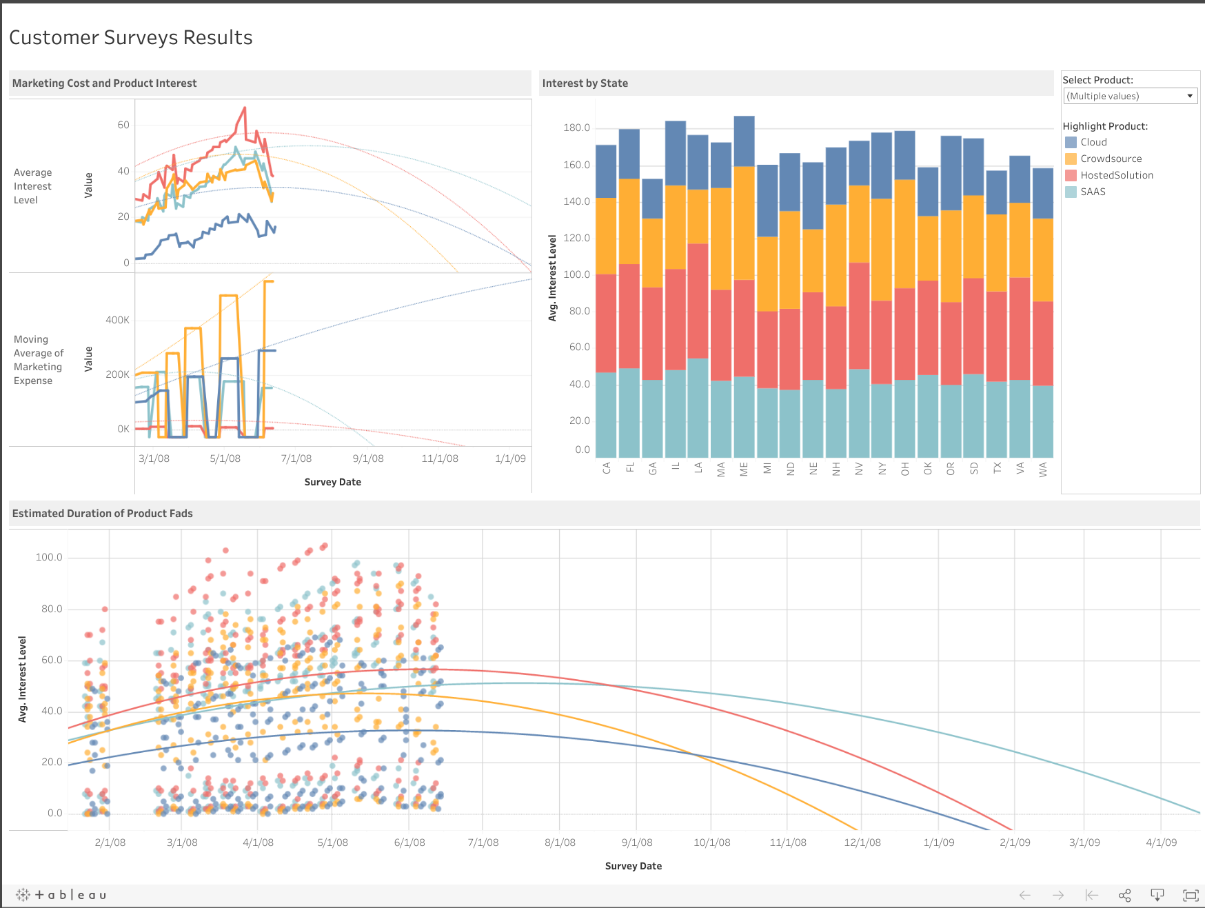Click the Customer Surveys Results dashboard title
1205x908 pixels.
131,37
